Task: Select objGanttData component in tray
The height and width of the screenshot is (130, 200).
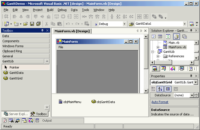Action: pyautogui.click(x=103, y=102)
